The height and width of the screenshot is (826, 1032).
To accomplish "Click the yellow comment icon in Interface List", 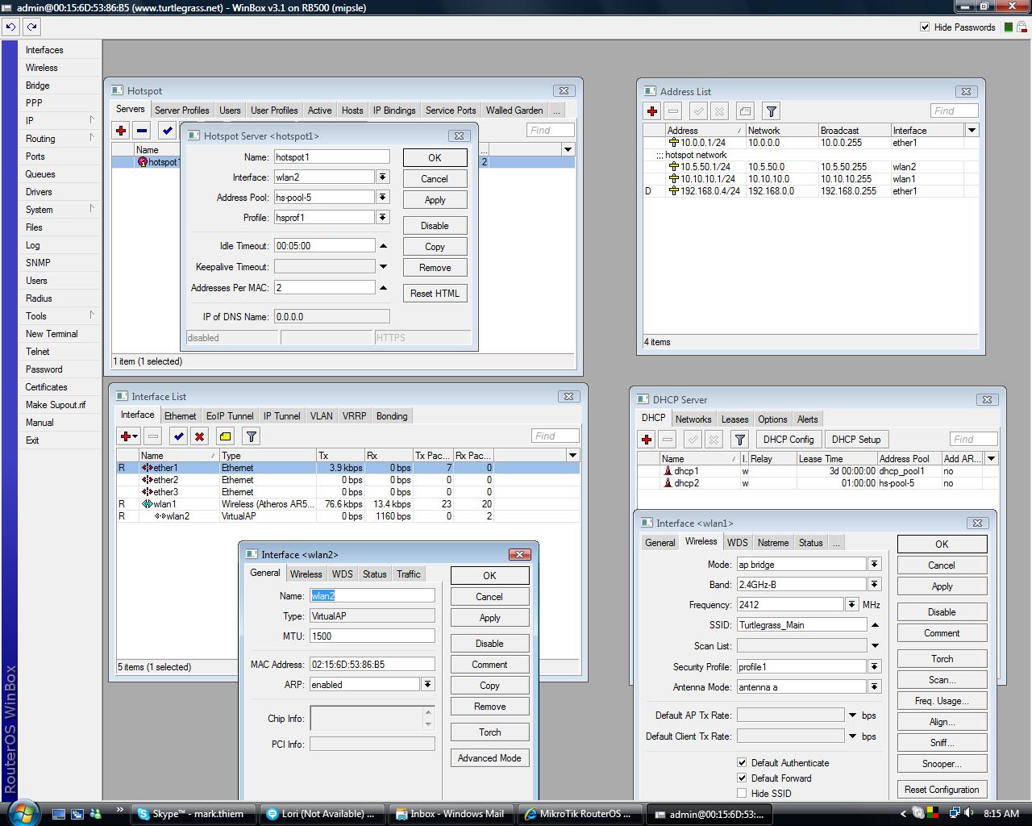I will pyautogui.click(x=226, y=436).
